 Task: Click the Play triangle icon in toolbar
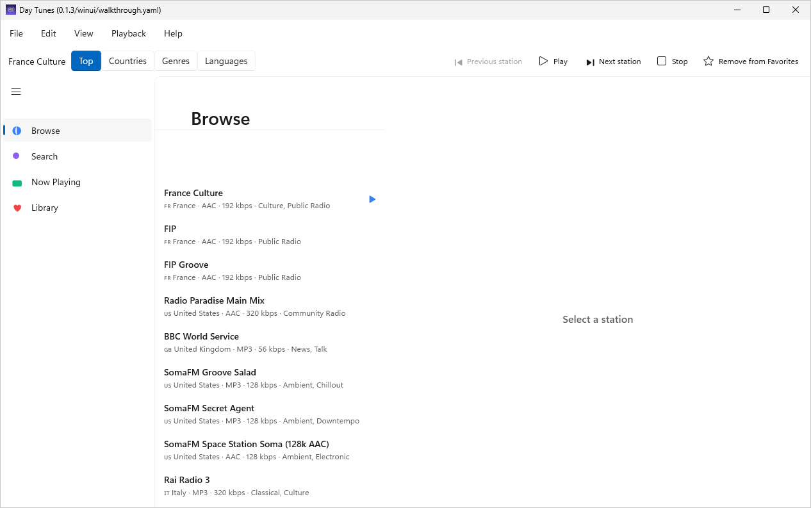[x=543, y=61]
